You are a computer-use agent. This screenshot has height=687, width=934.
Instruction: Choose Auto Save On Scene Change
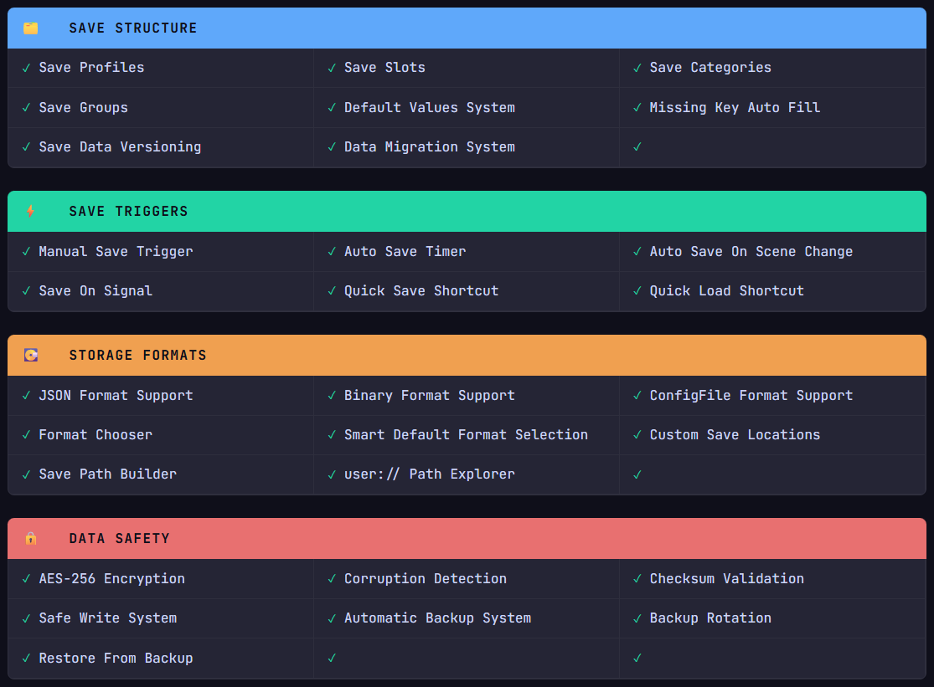pyautogui.click(x=751, y=252)
